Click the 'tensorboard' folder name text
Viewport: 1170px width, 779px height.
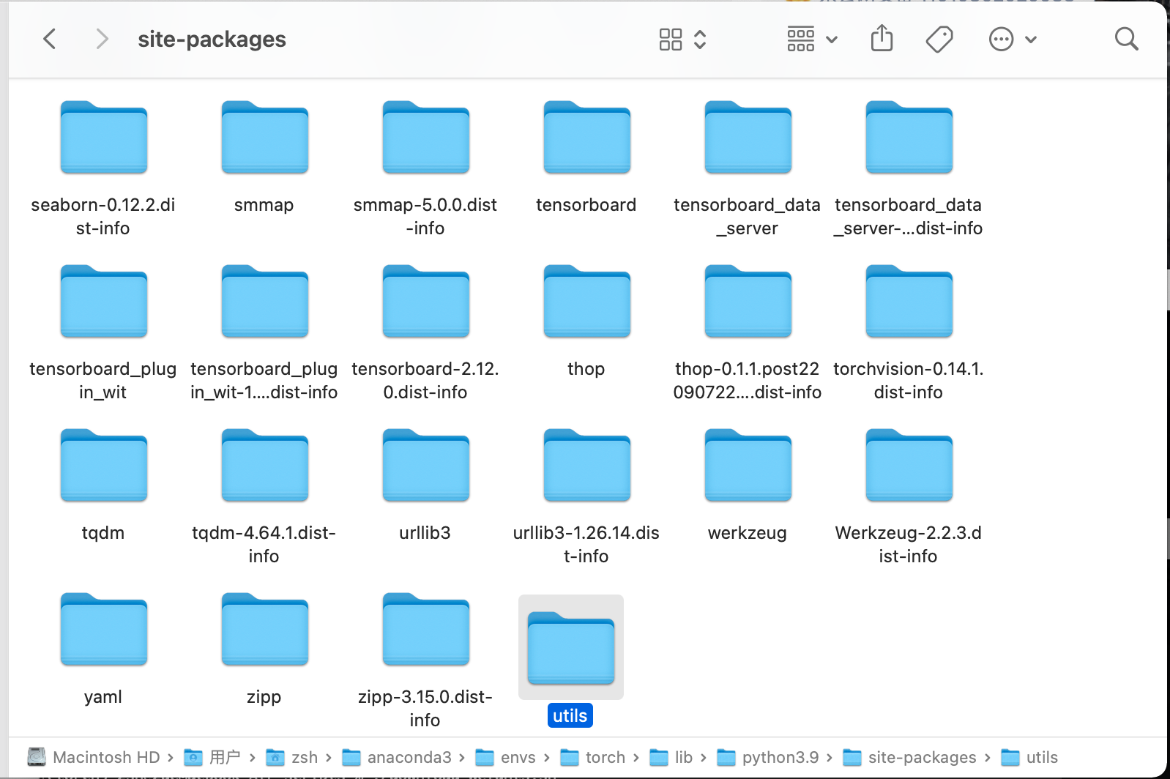coord(586,205)
